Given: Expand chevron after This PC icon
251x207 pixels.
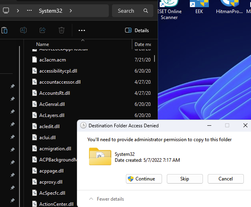Looking at the screenshot, I should click(x=18, y=11).
